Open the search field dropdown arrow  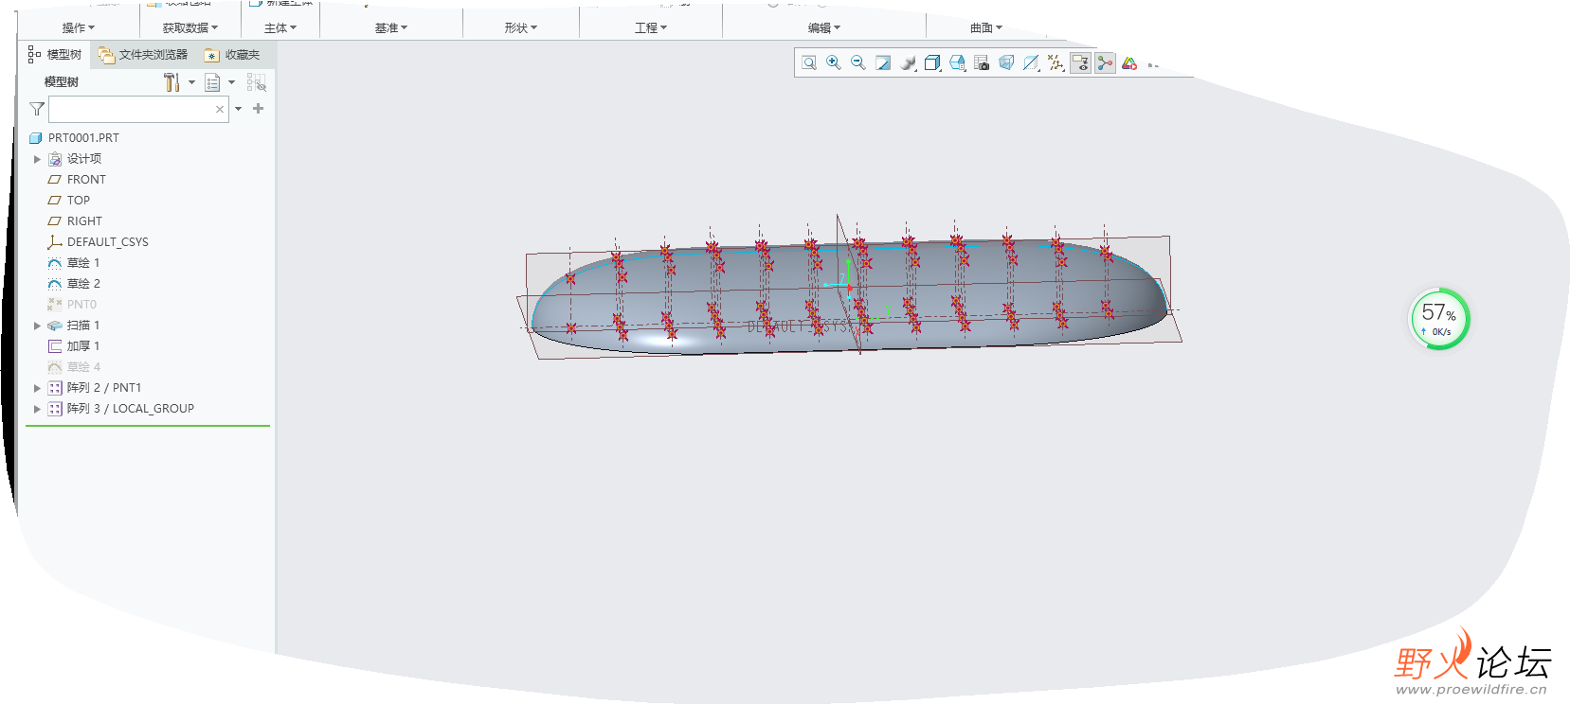[x=238, y=109]
